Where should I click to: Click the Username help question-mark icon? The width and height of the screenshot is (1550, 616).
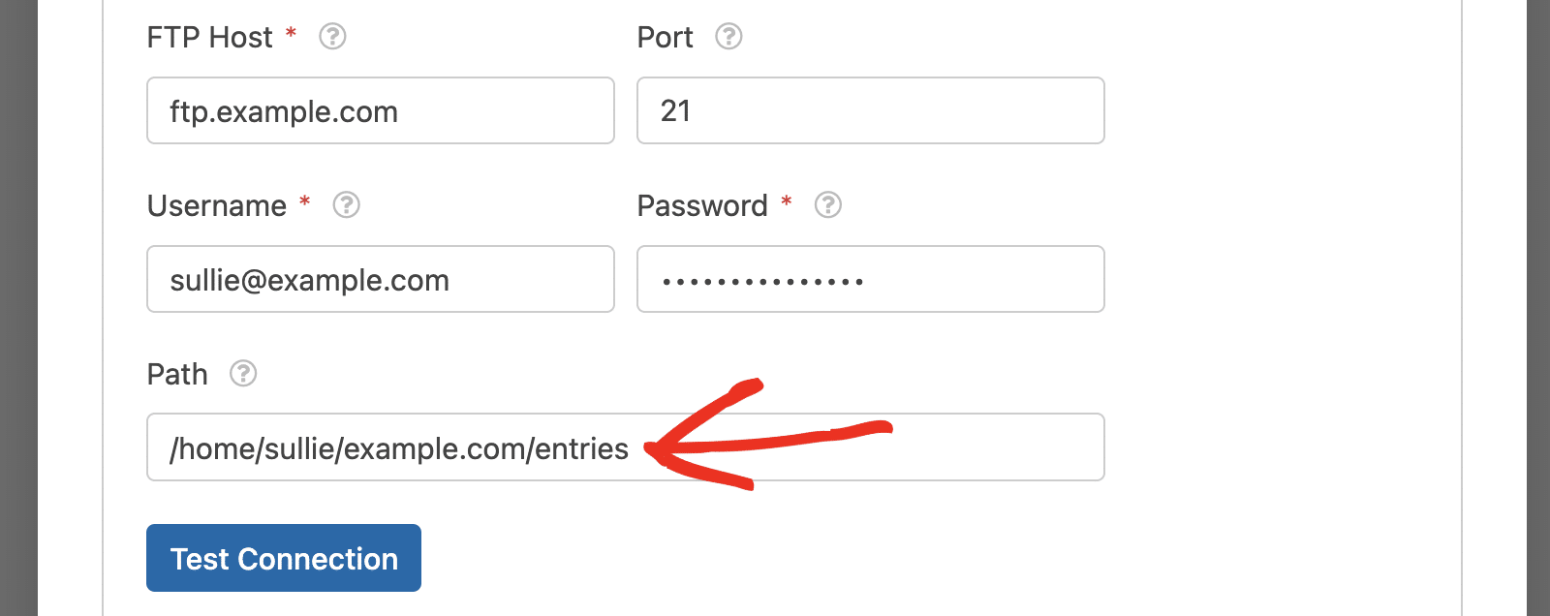(346, 205)
